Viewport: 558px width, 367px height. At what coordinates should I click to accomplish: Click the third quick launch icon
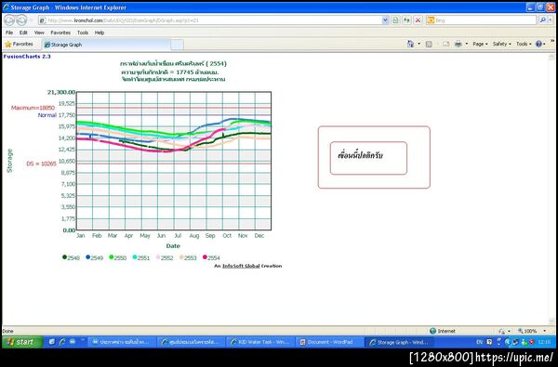pos(73,342)
